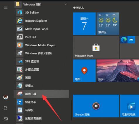This screenshot has height=124, width=139.
Task: Open the 截图工具 snipping tool entry
Action: click(41, 94)
